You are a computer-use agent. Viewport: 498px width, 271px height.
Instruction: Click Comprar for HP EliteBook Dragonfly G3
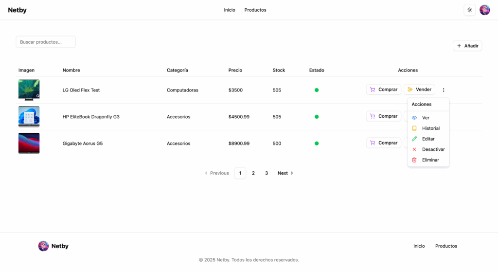coord(383,116)
